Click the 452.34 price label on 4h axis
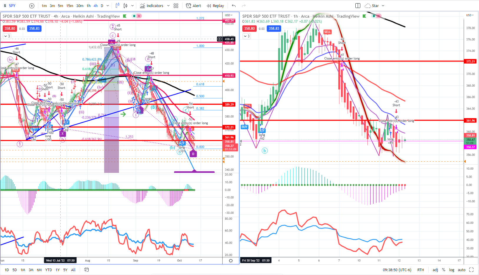 click(x=229, y=21)
